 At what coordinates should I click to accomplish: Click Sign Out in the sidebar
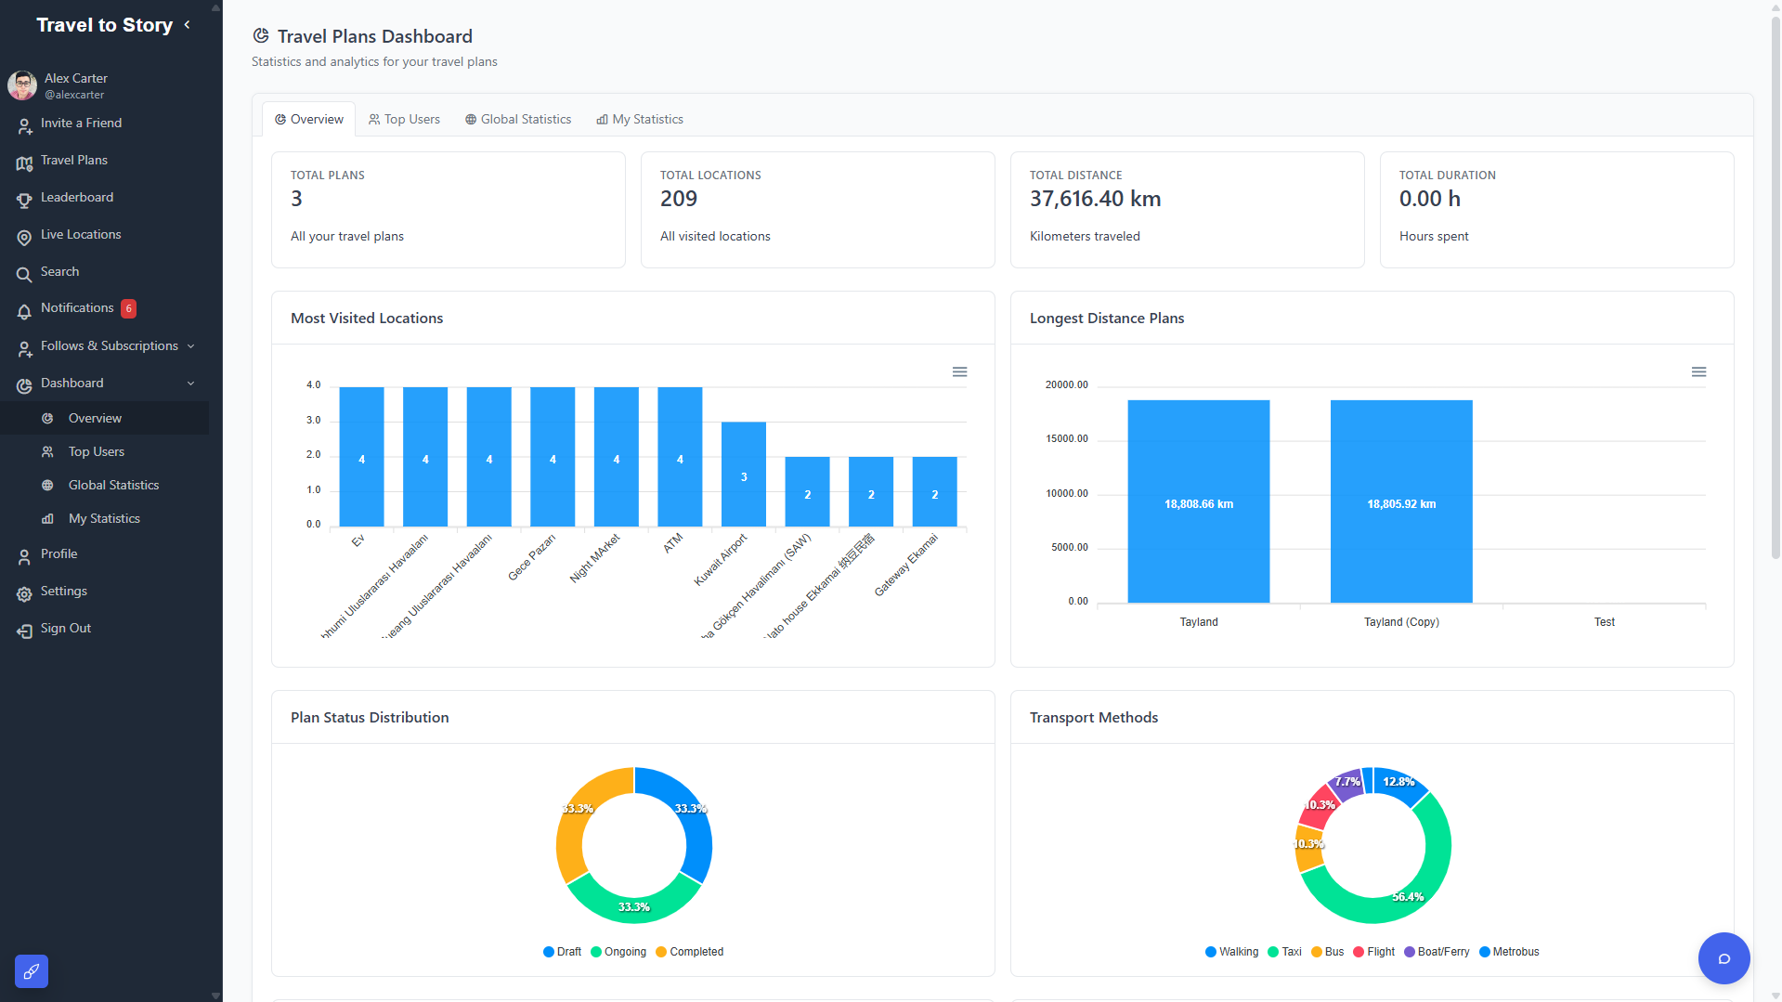point(65,629)
